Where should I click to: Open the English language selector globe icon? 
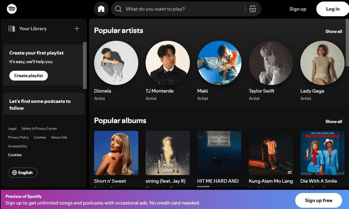15,172
